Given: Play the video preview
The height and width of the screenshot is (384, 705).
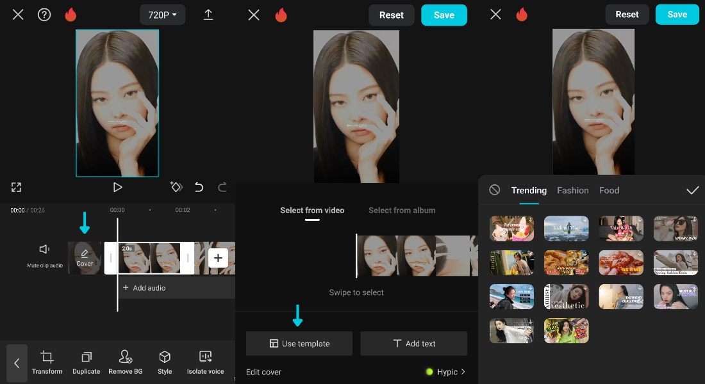Looking at the screenshot, I should (117, 188).
